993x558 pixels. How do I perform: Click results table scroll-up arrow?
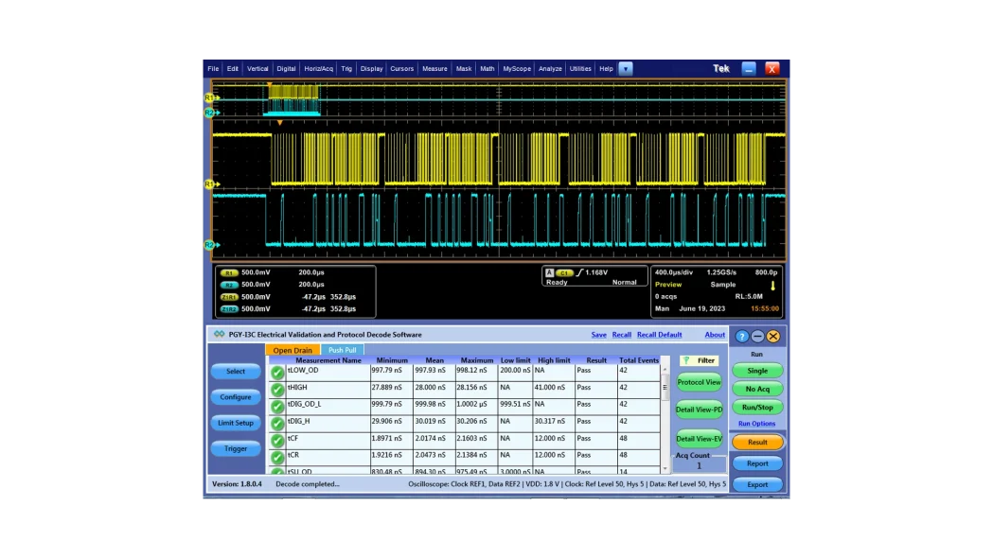665,370
